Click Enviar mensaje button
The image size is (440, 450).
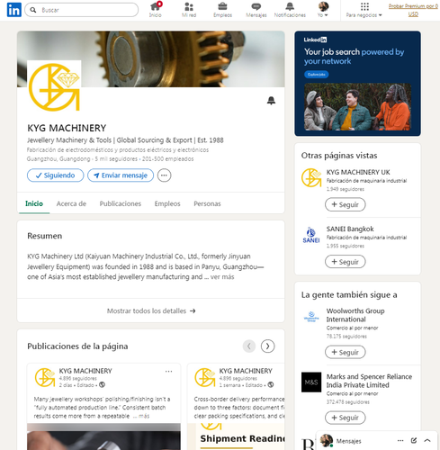(x=121, y=175)
